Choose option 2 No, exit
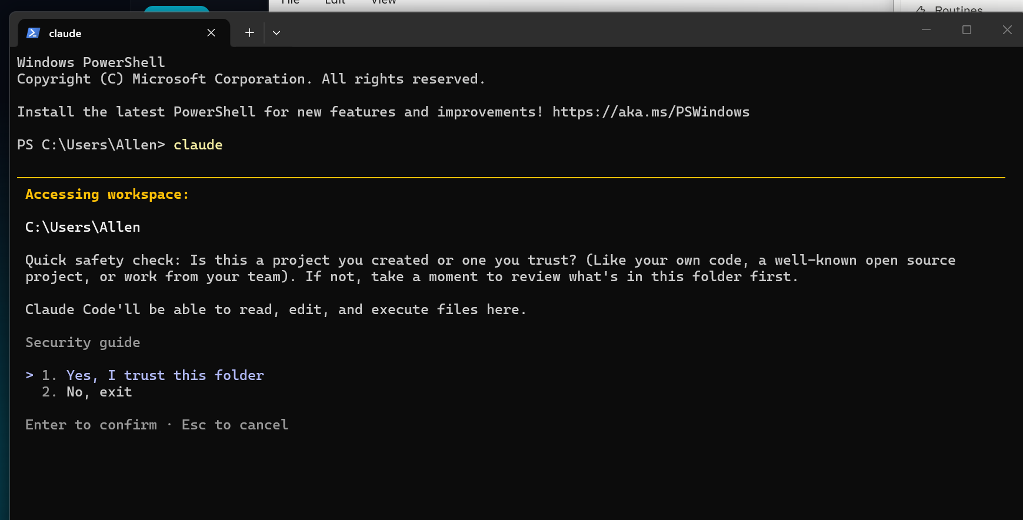1023x520 pixels. [87, 392]
